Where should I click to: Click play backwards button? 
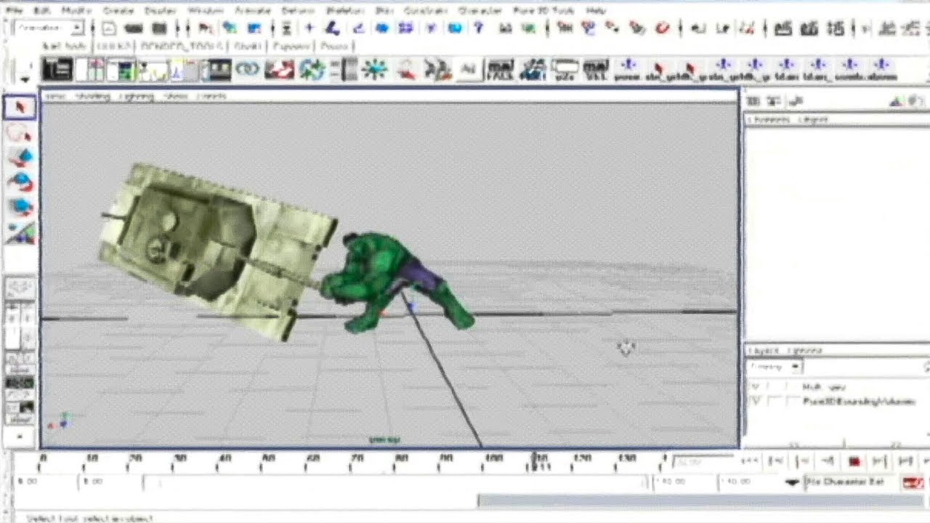click(x=828, y=461)
